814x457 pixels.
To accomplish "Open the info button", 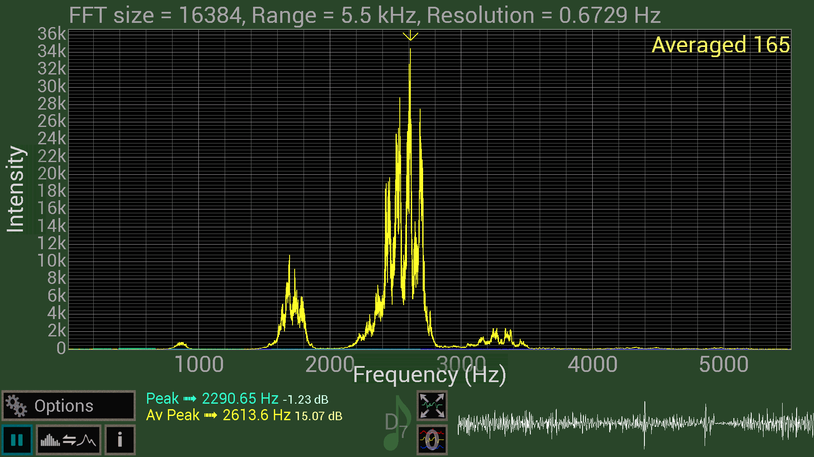I will tap(120, 440).
